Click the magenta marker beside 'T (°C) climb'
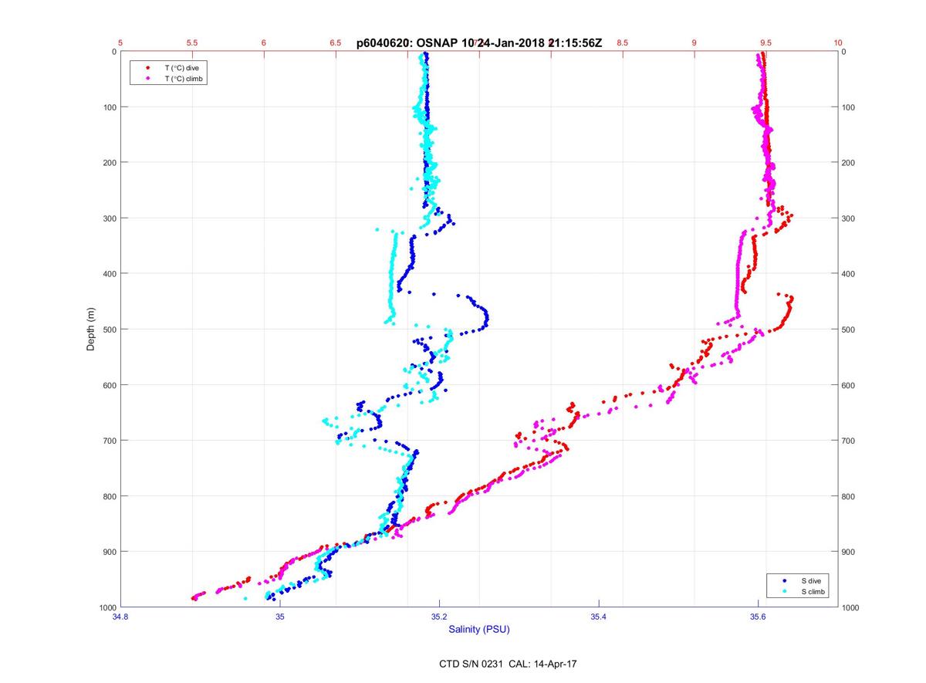This screenshot has width=926, height=683. click(x=147, y=79)
